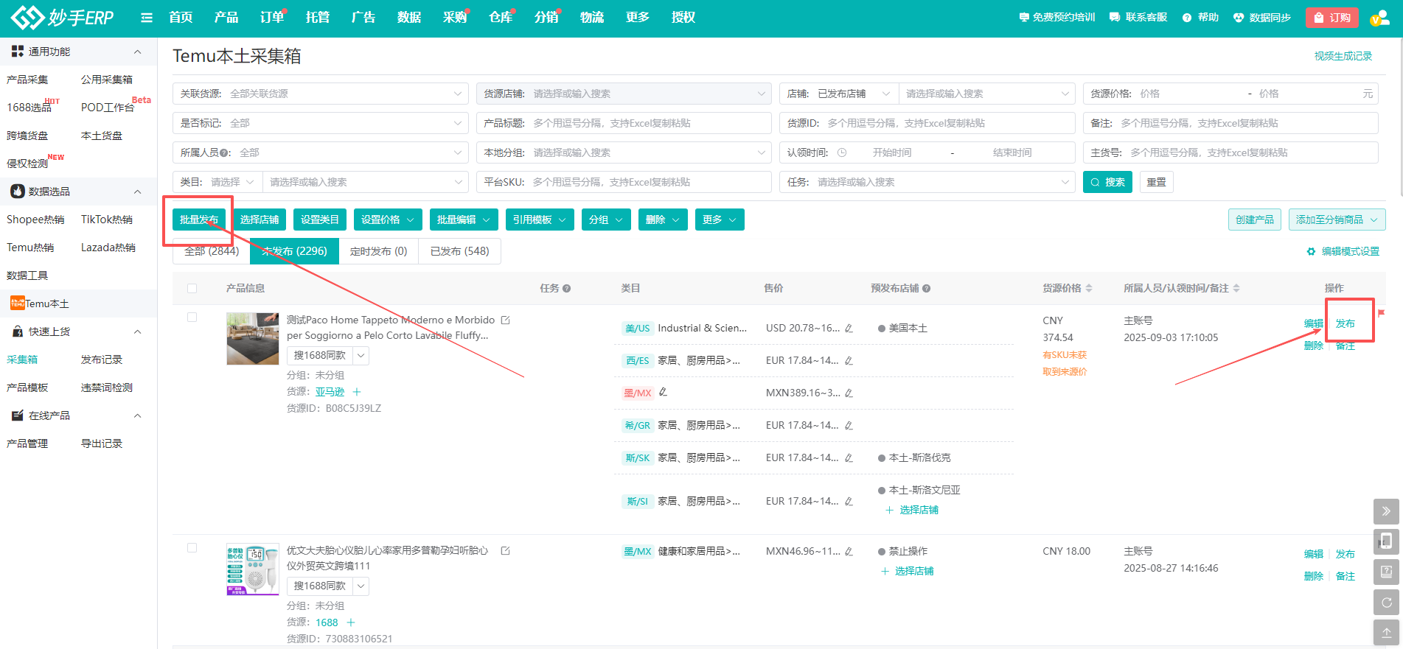Click the 创建产品 button

(1255, 220)
